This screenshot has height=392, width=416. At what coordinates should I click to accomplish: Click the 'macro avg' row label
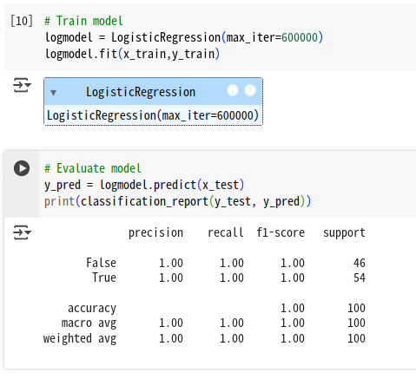(x=89, y=323)
